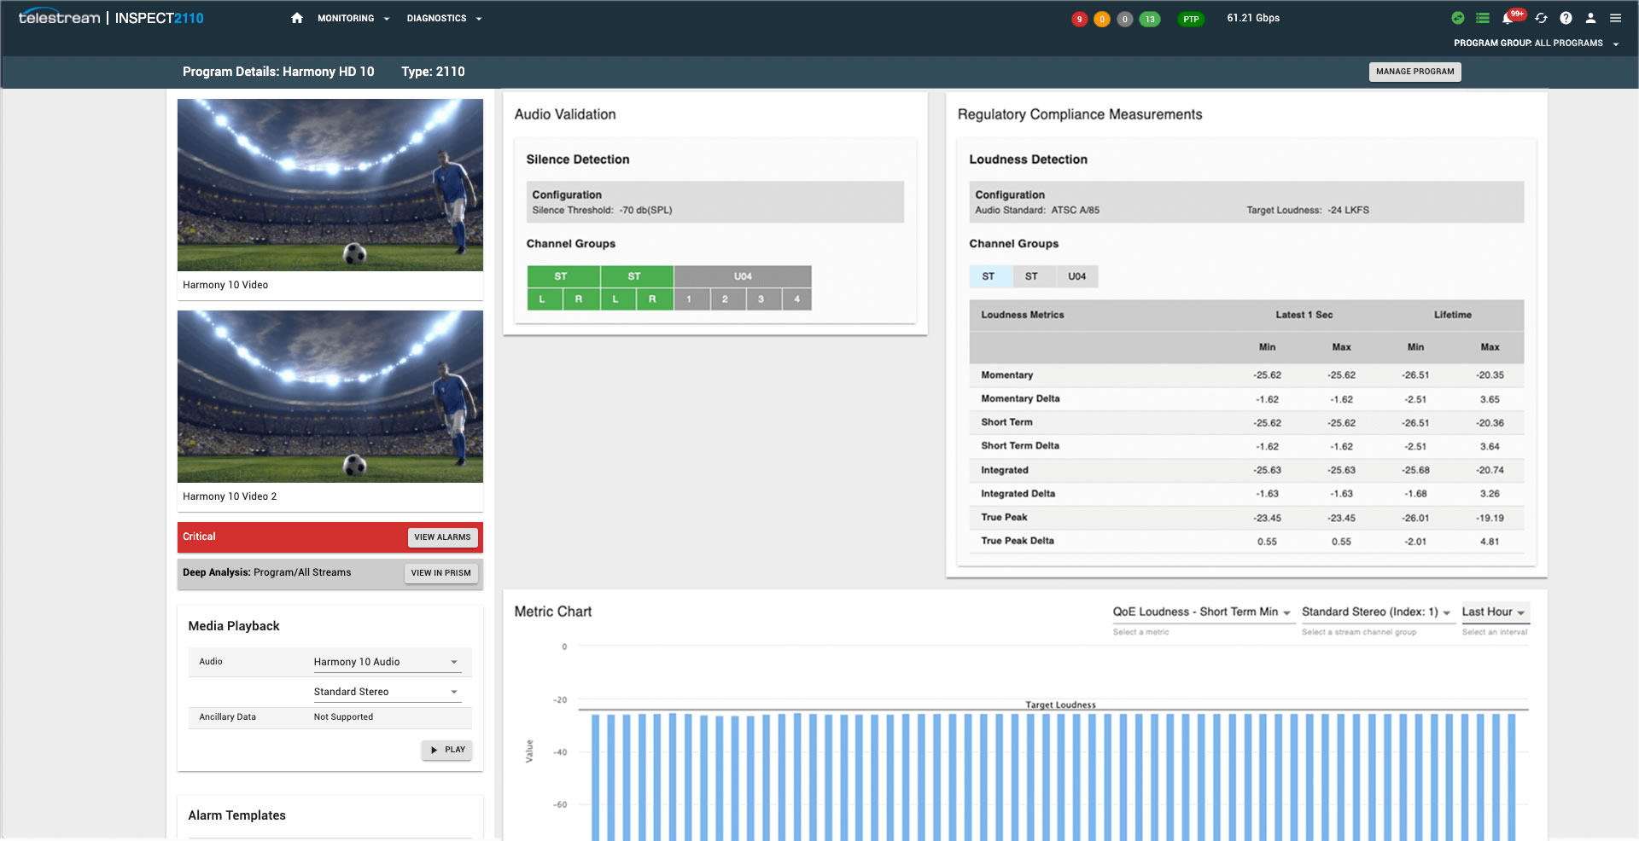Click the green connection swap status icon
This screenshot has height=841, width=1639.
1458,18
